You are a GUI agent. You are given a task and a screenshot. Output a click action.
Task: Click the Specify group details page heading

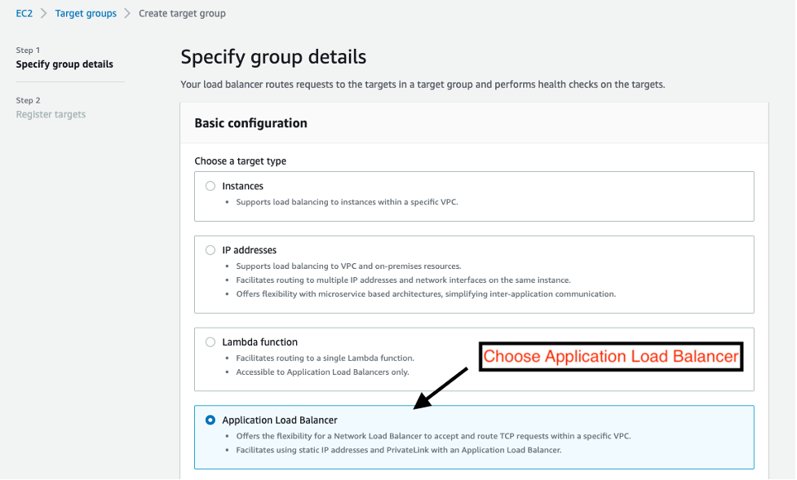coord(273,56)
